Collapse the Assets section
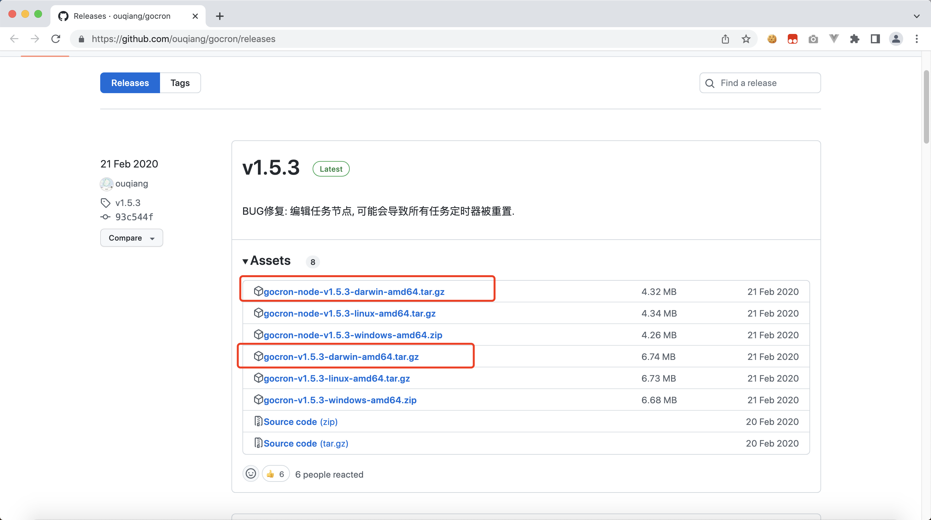 [x=245, y=261]
